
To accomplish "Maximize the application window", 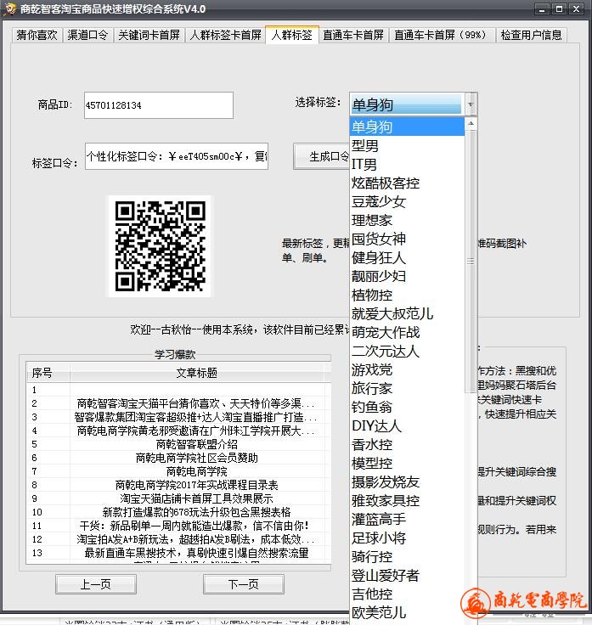I will (x=559, y=8).
